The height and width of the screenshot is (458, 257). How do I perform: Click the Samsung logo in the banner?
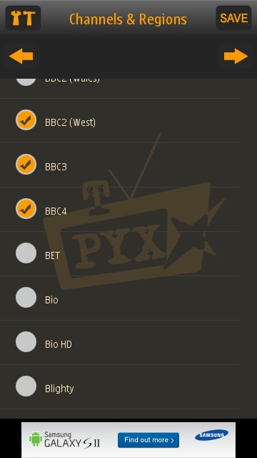[211, 435]
